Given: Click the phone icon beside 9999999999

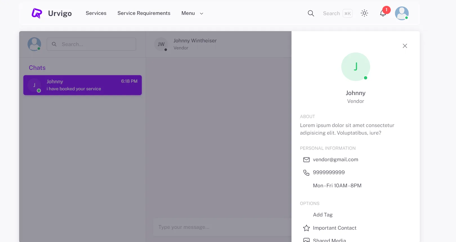Looking at the screenshot, I should coord(306,173).
